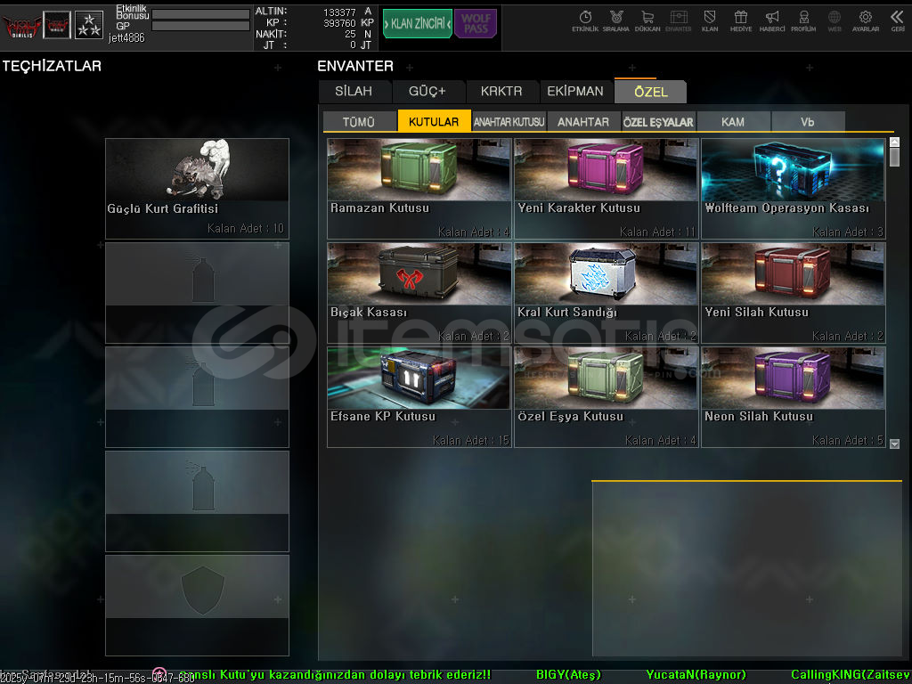Open the Klan shield icon
The width and height of the screenshot is (912, 684).
click(x=710, y=21)
